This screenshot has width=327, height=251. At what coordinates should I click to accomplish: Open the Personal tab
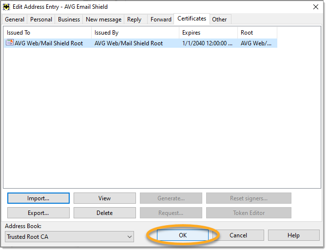(41, 19)
